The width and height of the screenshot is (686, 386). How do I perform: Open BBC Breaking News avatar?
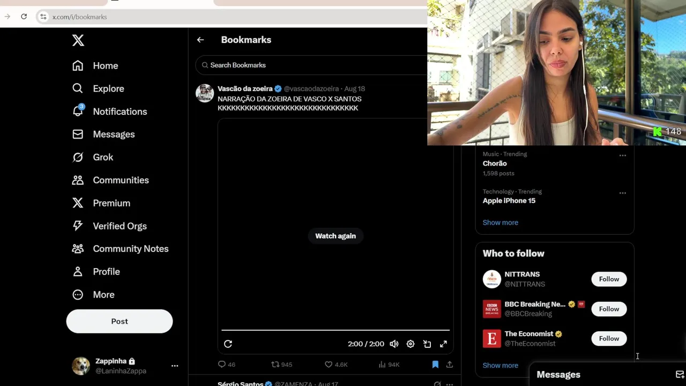[x=492, y=309]
